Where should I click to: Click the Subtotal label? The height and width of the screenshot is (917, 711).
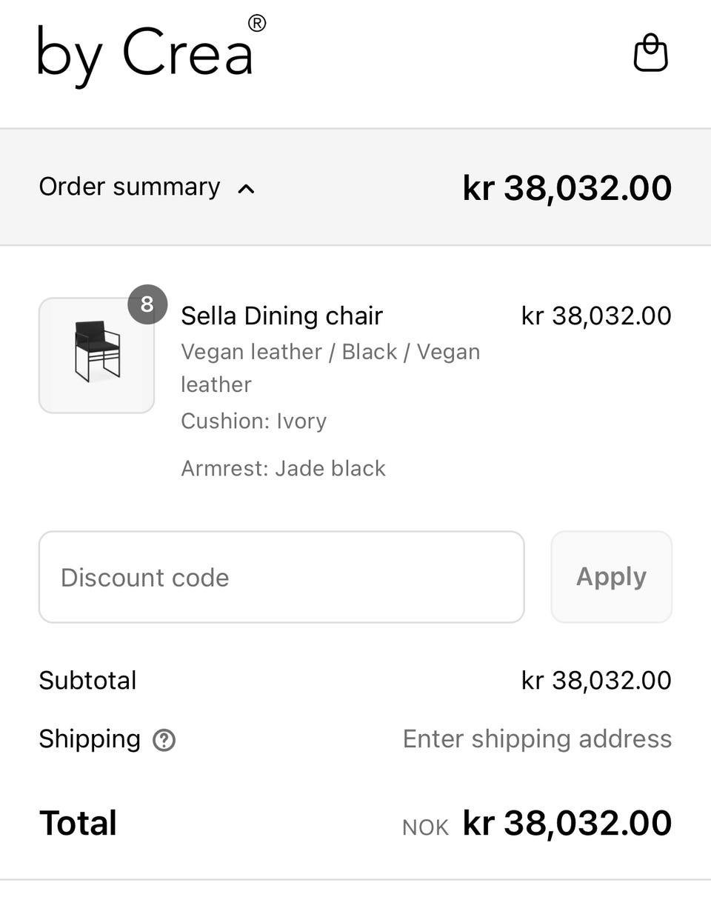[x=87, y=680]
